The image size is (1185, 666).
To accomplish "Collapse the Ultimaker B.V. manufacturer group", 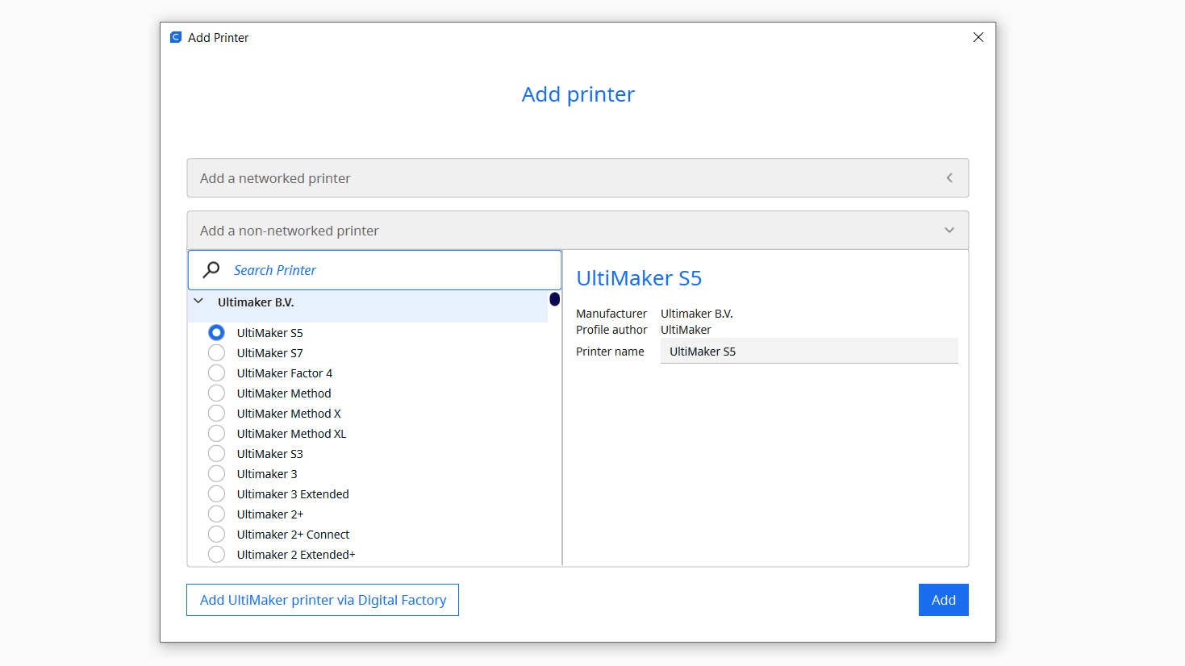I will pyautogui.click(x=198, y=302).
